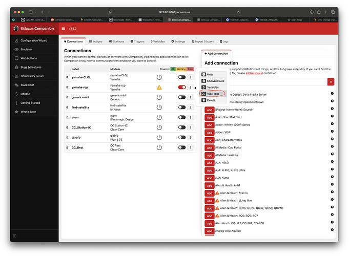Open Configuration Wizard in sidebar
This screenshot has width=349, height=256.
[x=34, y=40]
